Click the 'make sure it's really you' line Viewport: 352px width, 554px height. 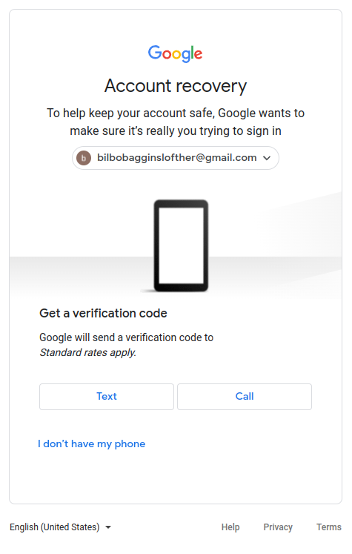tap(176, 131)
